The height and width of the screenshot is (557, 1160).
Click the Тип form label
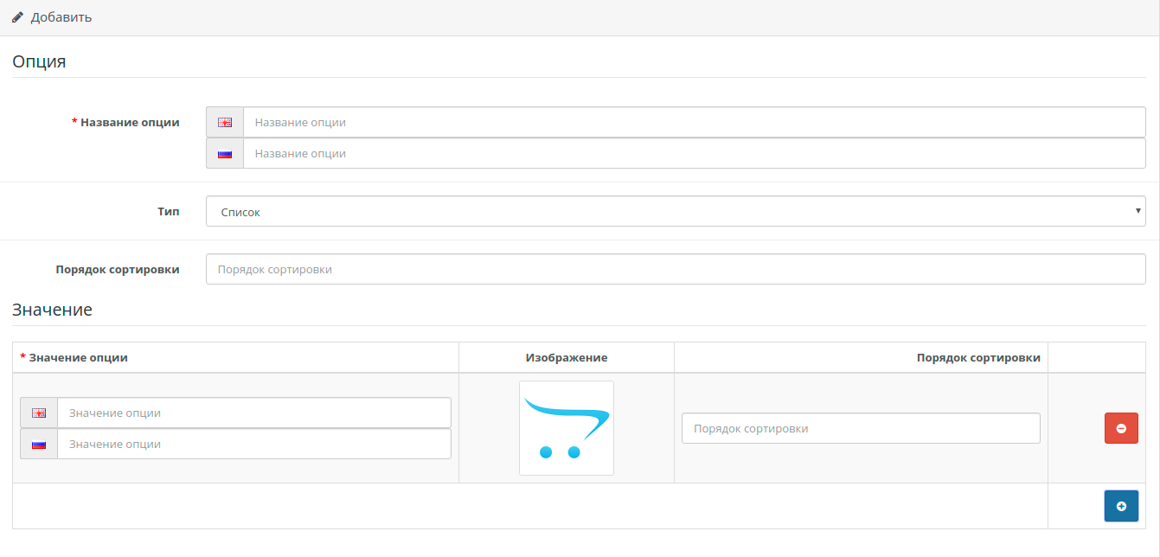pyautogui.click(x=170, y=211)
